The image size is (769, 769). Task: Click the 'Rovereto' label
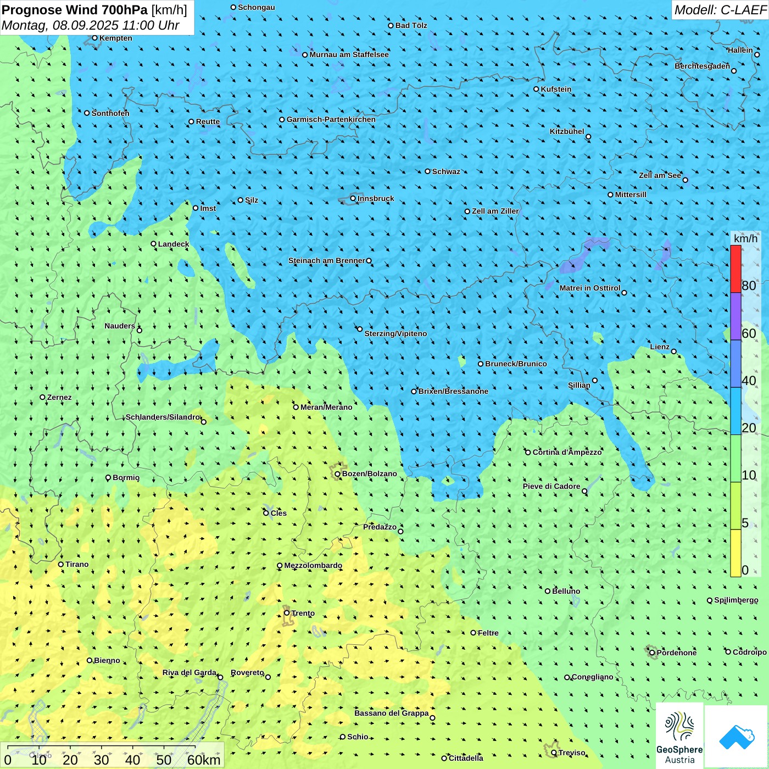[247, 672]
